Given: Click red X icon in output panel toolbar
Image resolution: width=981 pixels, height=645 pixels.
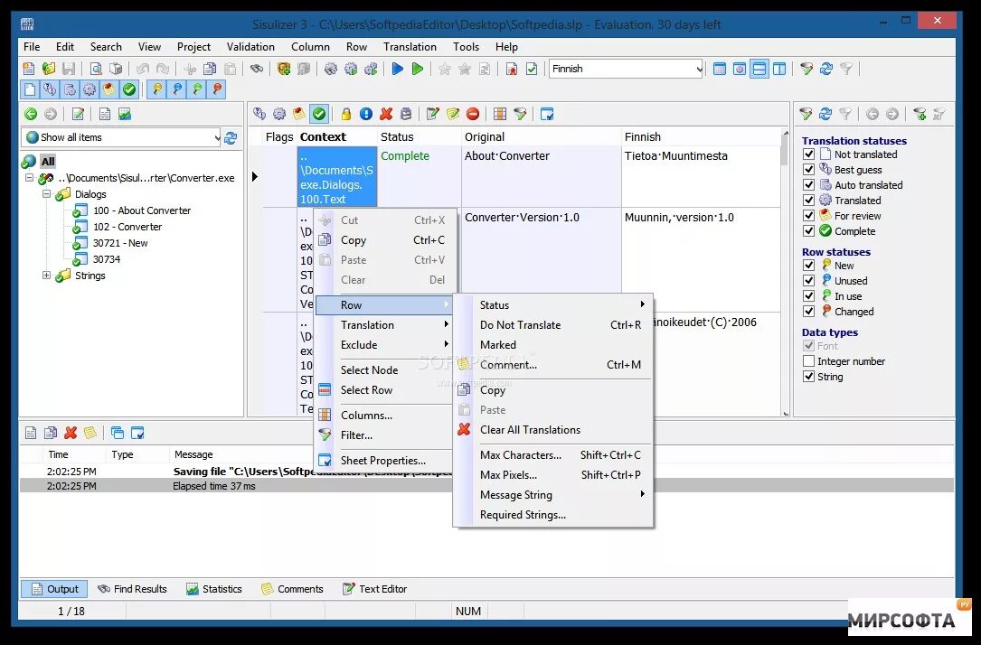Looking at the screenshot, I should point(71,433).
